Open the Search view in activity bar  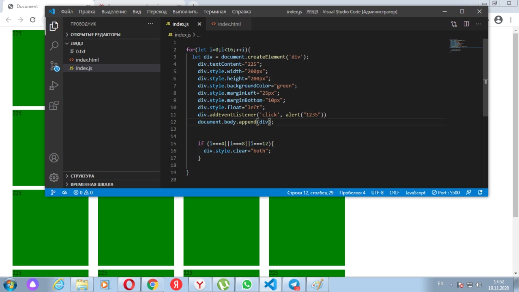point(54,45)
